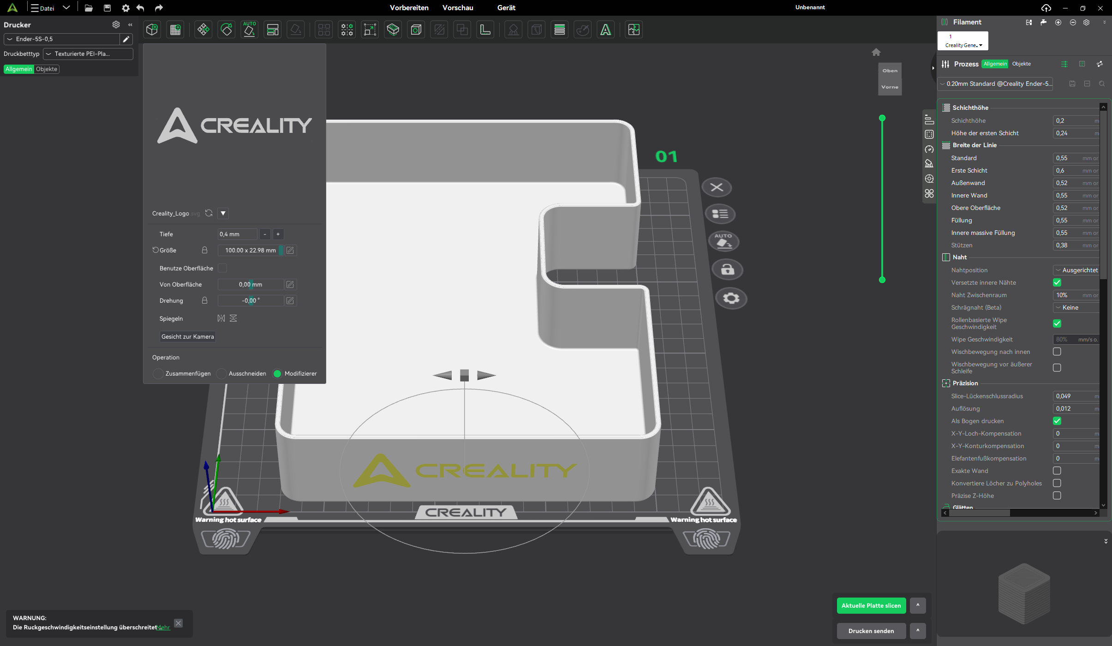The width and height of the screenshot is (1112, 646).
Task: Open the Datei menu
Action: pos(42,8)
